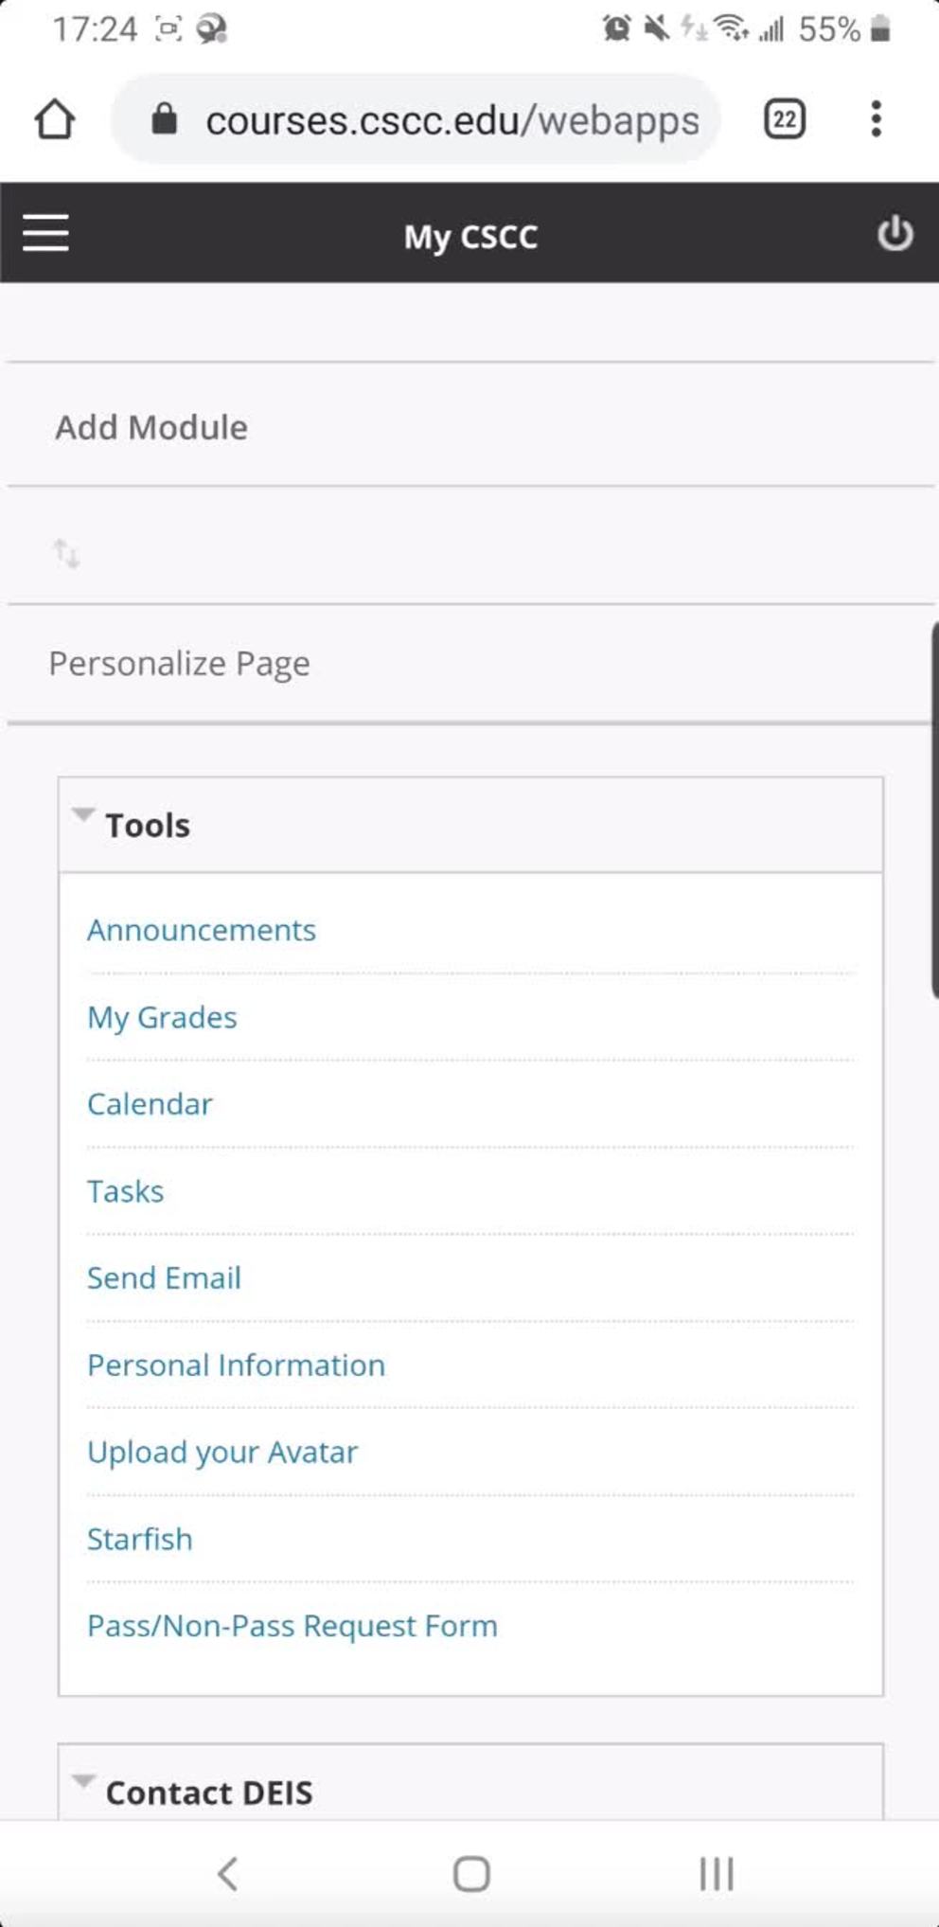Collapse the Tools module
This screenshot has height=1927, width=939.
83,814
